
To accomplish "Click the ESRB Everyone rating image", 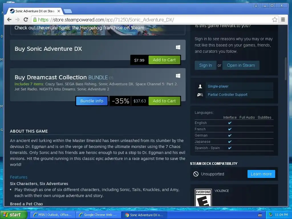I will coord(203,198).
